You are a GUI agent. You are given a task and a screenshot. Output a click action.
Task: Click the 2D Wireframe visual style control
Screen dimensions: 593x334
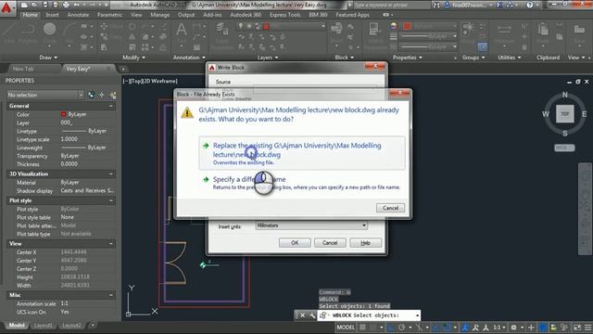pos(161,81)
